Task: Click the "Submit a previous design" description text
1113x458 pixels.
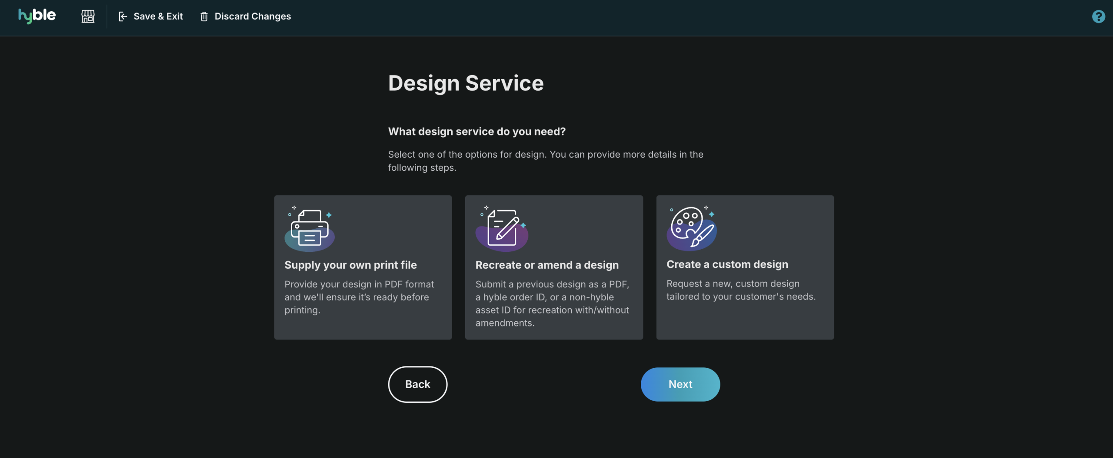Action: pos(552,303)
